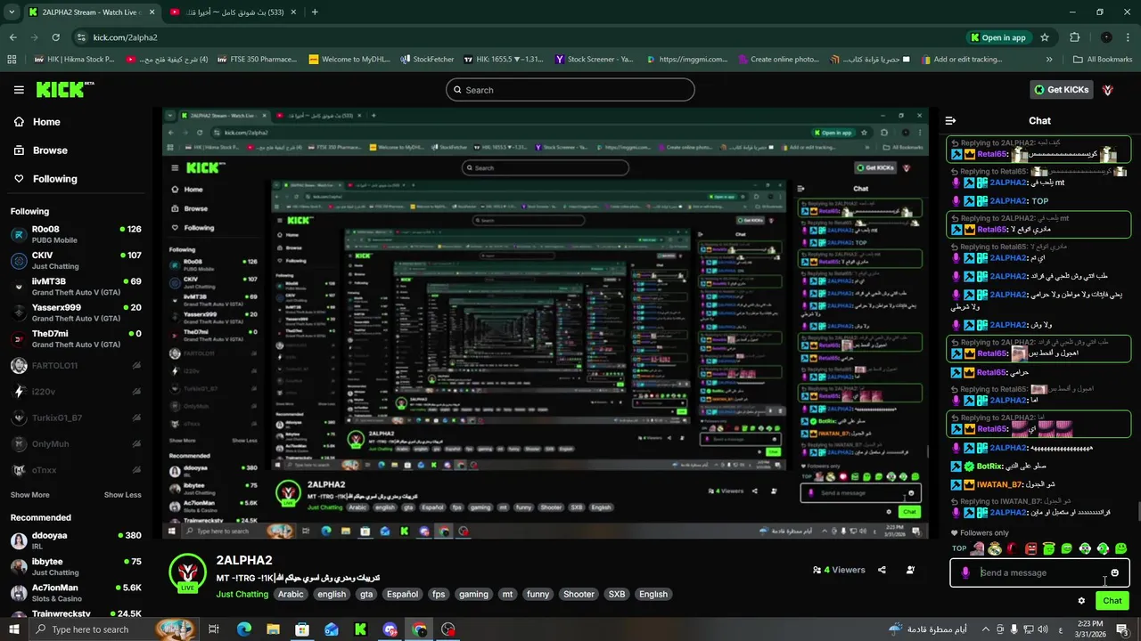Click the Windows Start button
Screen dimensions: 1141x641
coord(15,629)
